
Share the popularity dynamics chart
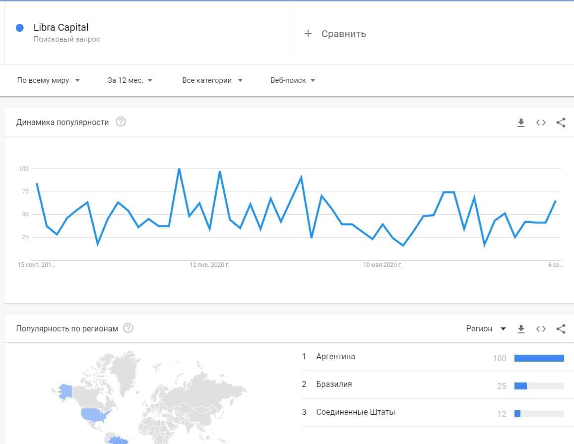[x=561, y=123]
